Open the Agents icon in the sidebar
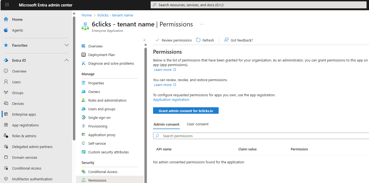 (x=6, y=30)
